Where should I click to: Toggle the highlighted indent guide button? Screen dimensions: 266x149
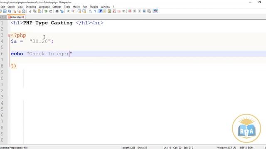100,11
